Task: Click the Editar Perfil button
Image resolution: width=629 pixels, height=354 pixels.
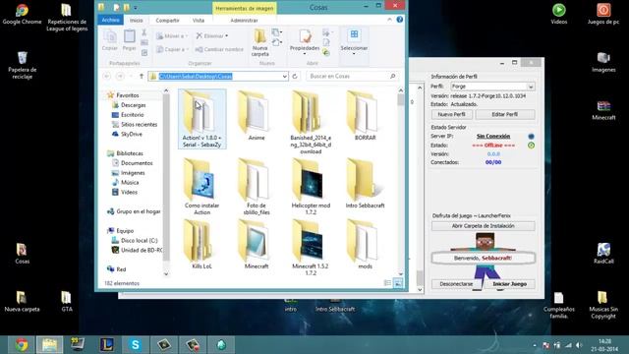Action: (x=504, y=114)
